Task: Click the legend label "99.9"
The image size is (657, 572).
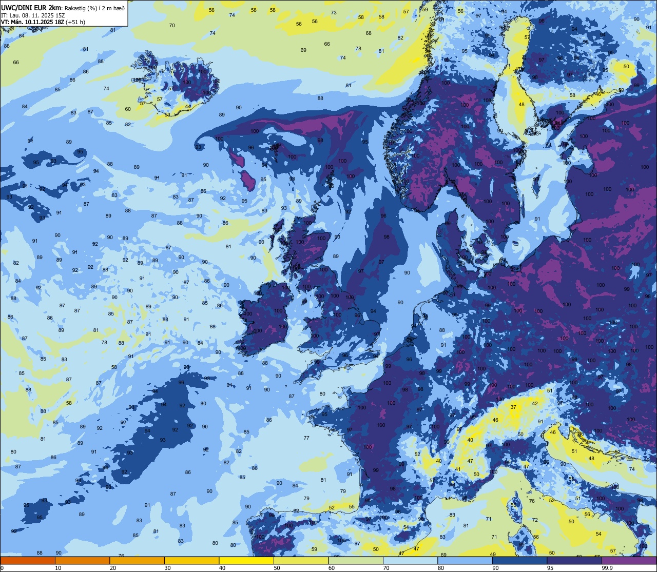Action: [608, 568]
